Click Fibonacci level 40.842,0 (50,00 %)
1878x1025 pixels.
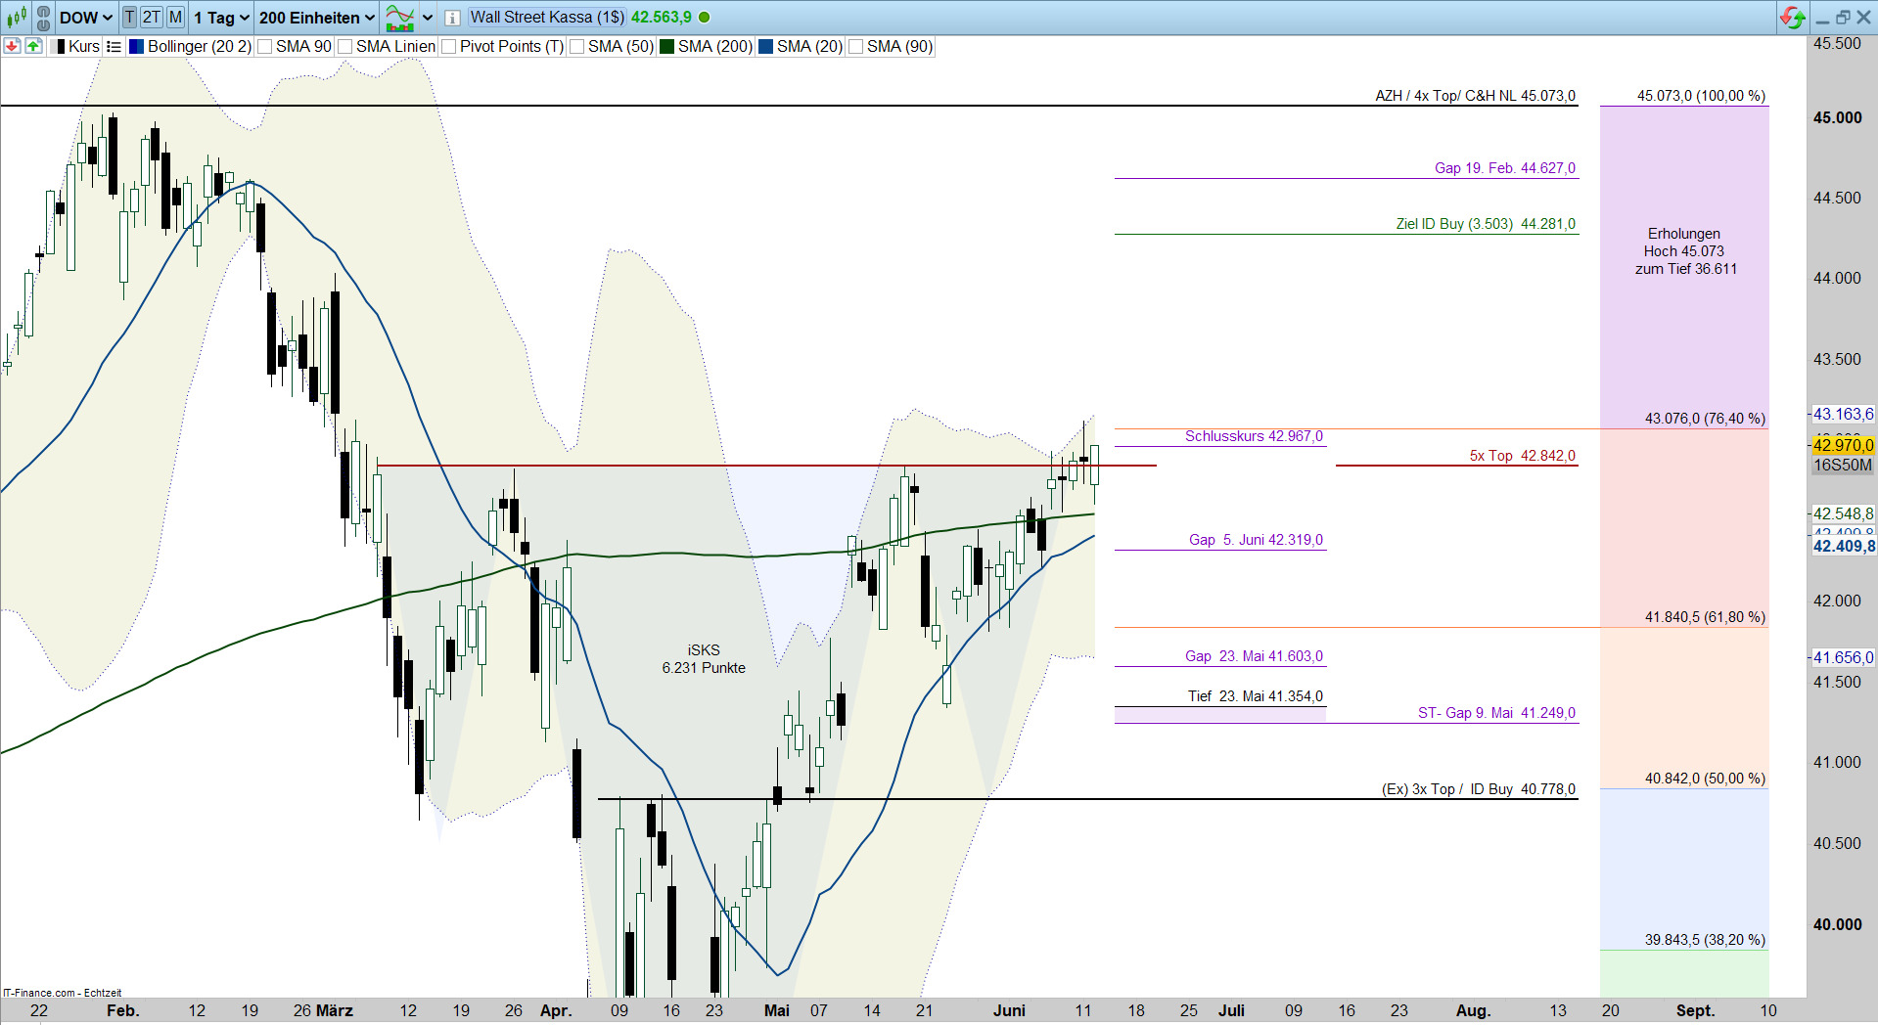tap(1705, 779)
